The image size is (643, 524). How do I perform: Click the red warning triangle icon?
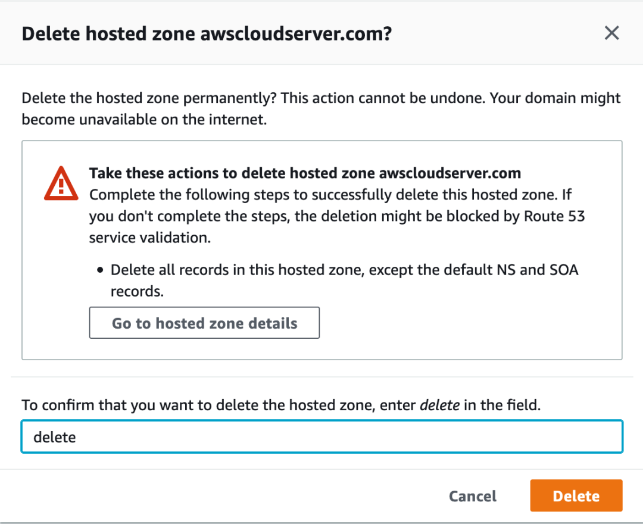tap(61, 183)
